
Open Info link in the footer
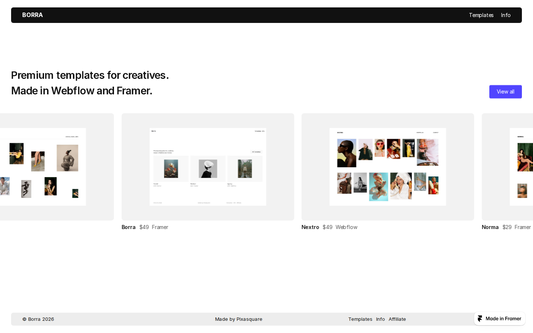tap(381, 319)
